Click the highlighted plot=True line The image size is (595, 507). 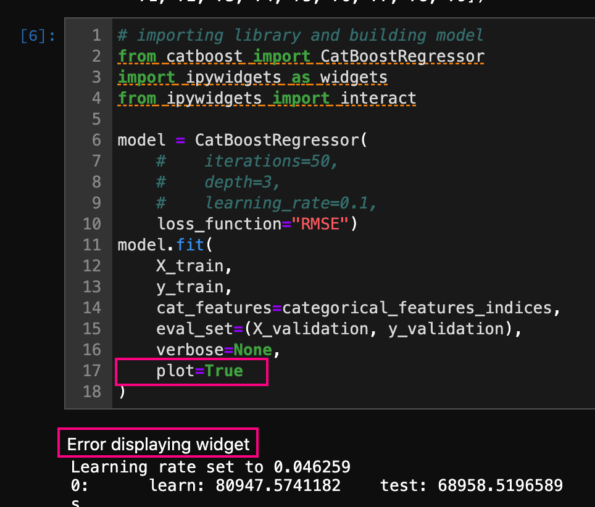[198, 371]
